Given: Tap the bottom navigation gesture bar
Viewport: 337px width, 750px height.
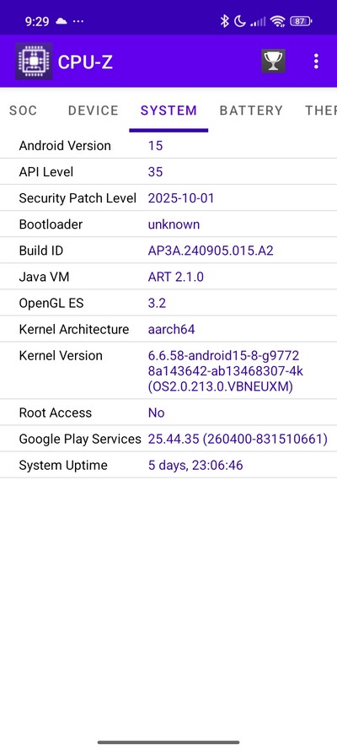Looking at the screenshot, I should point(168,742).
